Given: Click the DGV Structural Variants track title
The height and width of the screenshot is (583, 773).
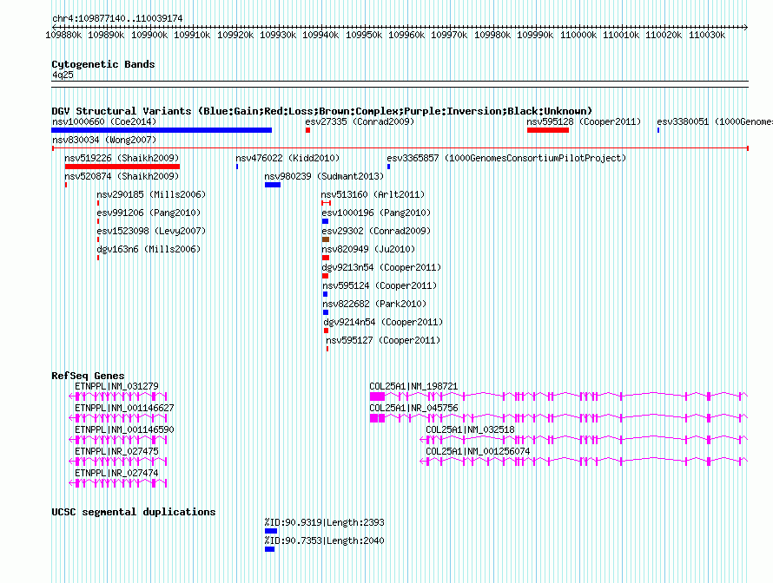Looking at the screenshot, I should pyautogui.click(x=322, y=111).
